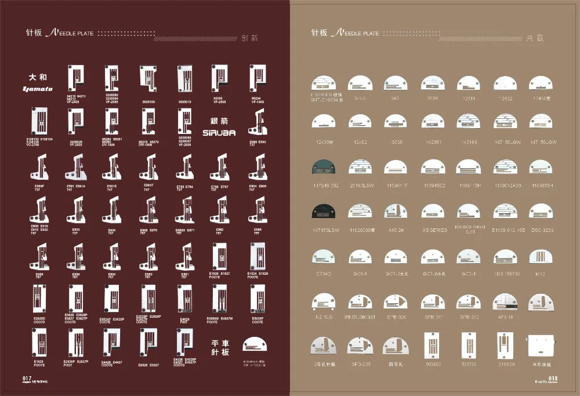This screenshot has width=580, height=396.
Task: Select the E3326 E3327 plate image
Action: 148,343
